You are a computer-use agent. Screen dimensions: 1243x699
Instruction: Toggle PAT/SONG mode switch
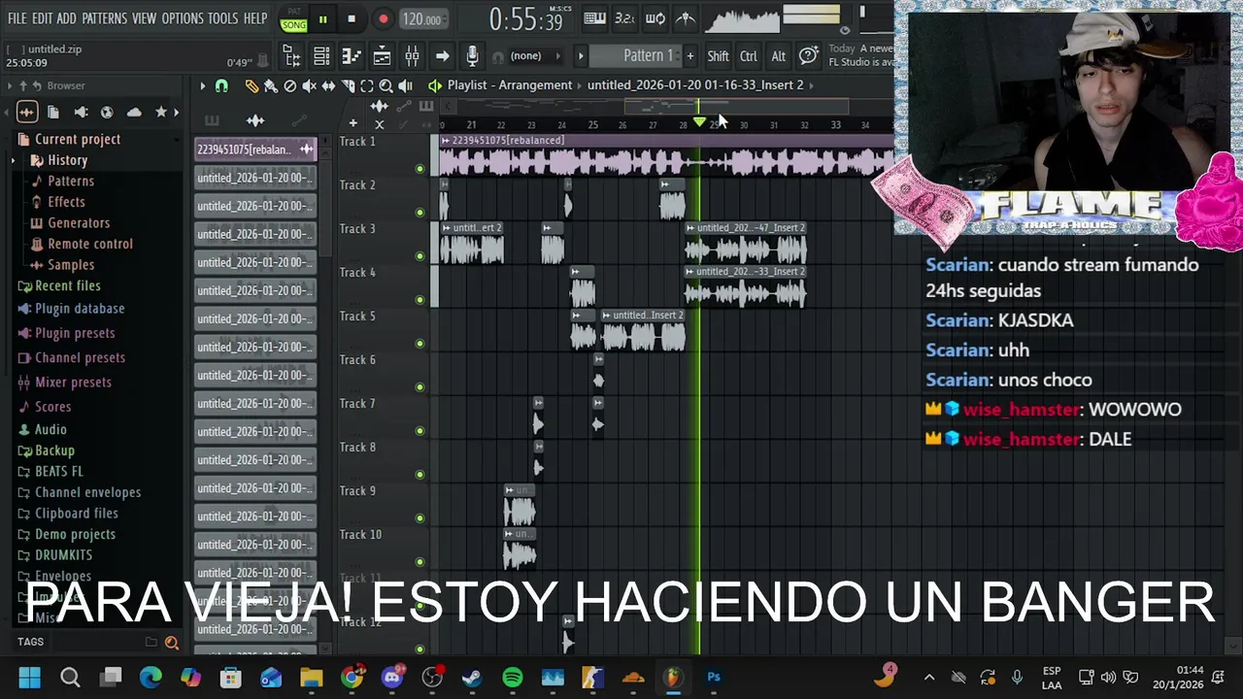[293, 19]
